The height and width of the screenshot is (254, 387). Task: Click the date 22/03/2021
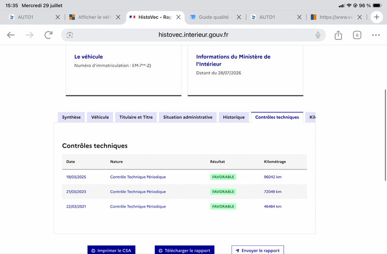point(76,207)
